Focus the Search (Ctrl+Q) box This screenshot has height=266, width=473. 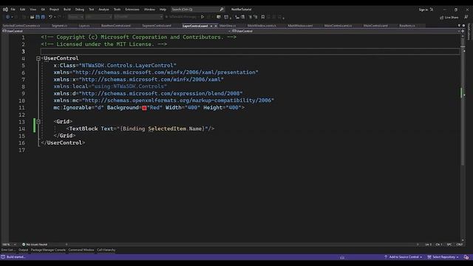(x=197, y=10)
